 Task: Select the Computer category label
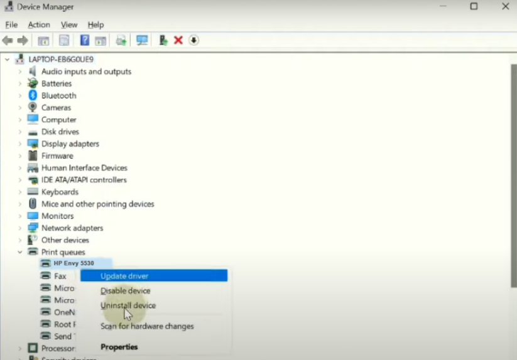[x=58, y=119]
